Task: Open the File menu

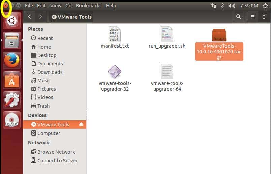Action: click(29, 6)
